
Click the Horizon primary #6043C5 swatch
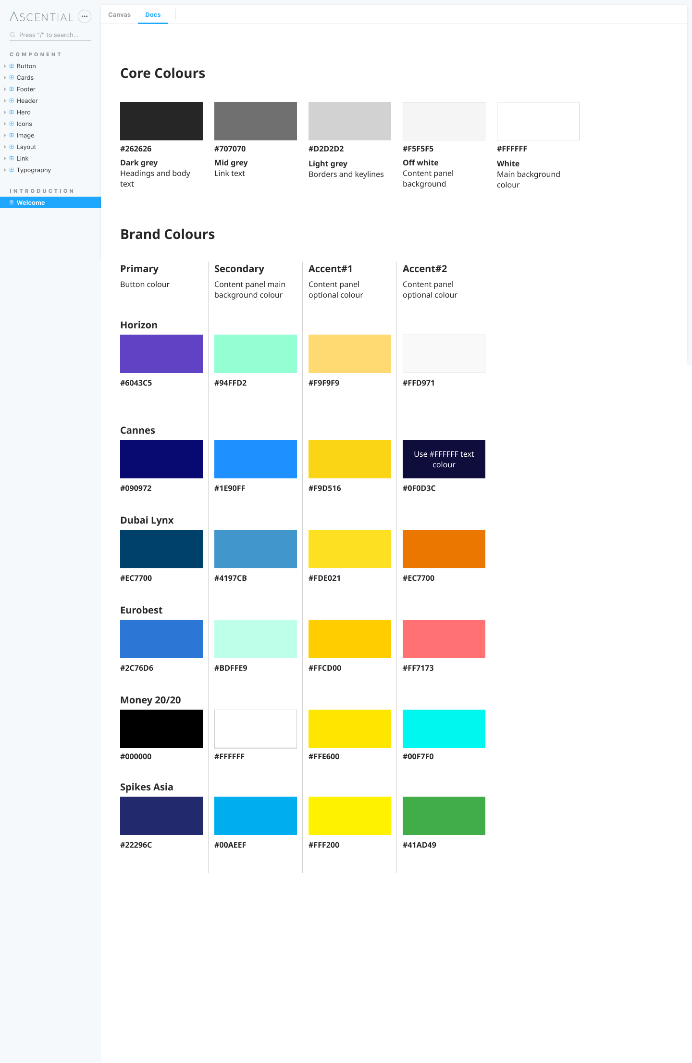(161, 354)
